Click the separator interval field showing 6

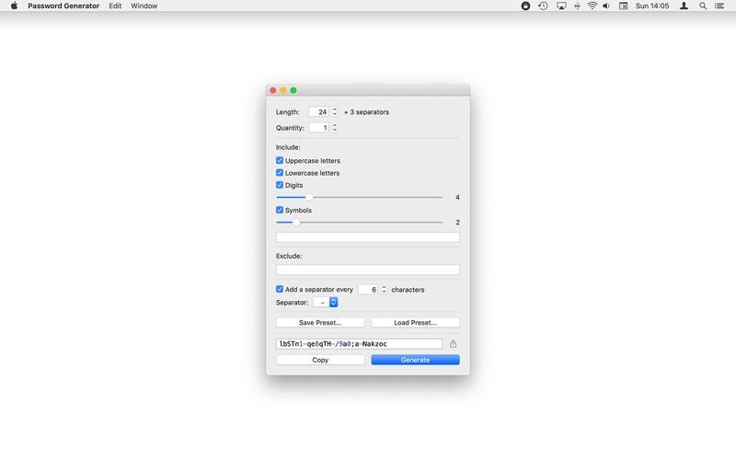tap(369, 289)
